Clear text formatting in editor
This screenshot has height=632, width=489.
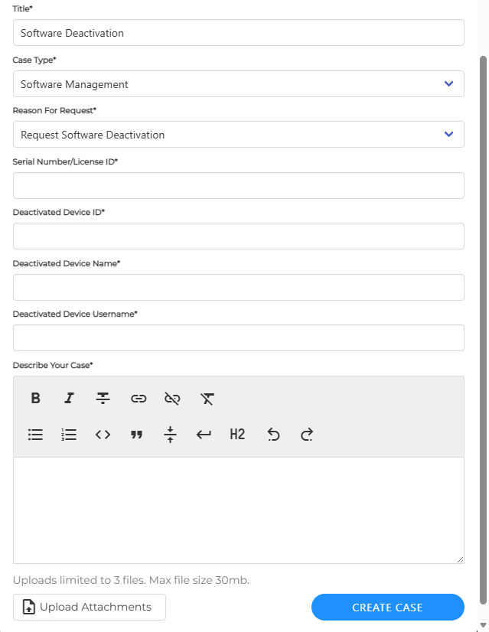(207, 398)
